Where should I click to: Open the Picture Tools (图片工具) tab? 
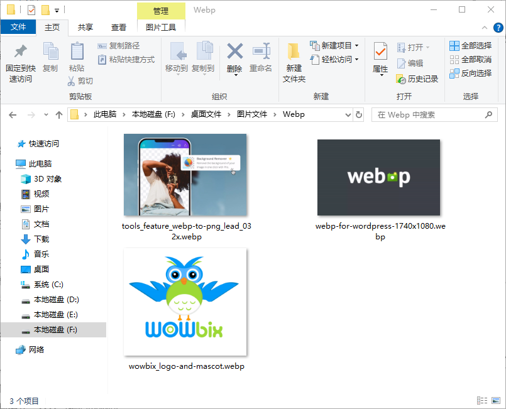[x=161, y=28]
